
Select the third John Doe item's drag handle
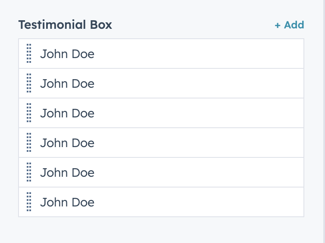pyautogui.click(x=29, y=113)
